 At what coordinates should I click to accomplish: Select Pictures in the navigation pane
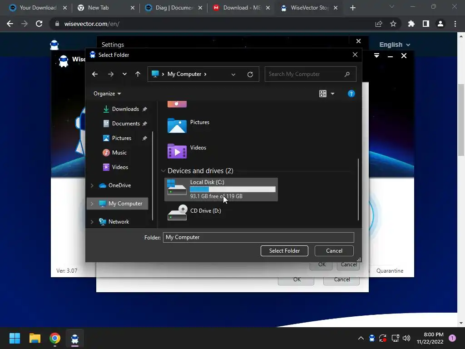point(122,138)
